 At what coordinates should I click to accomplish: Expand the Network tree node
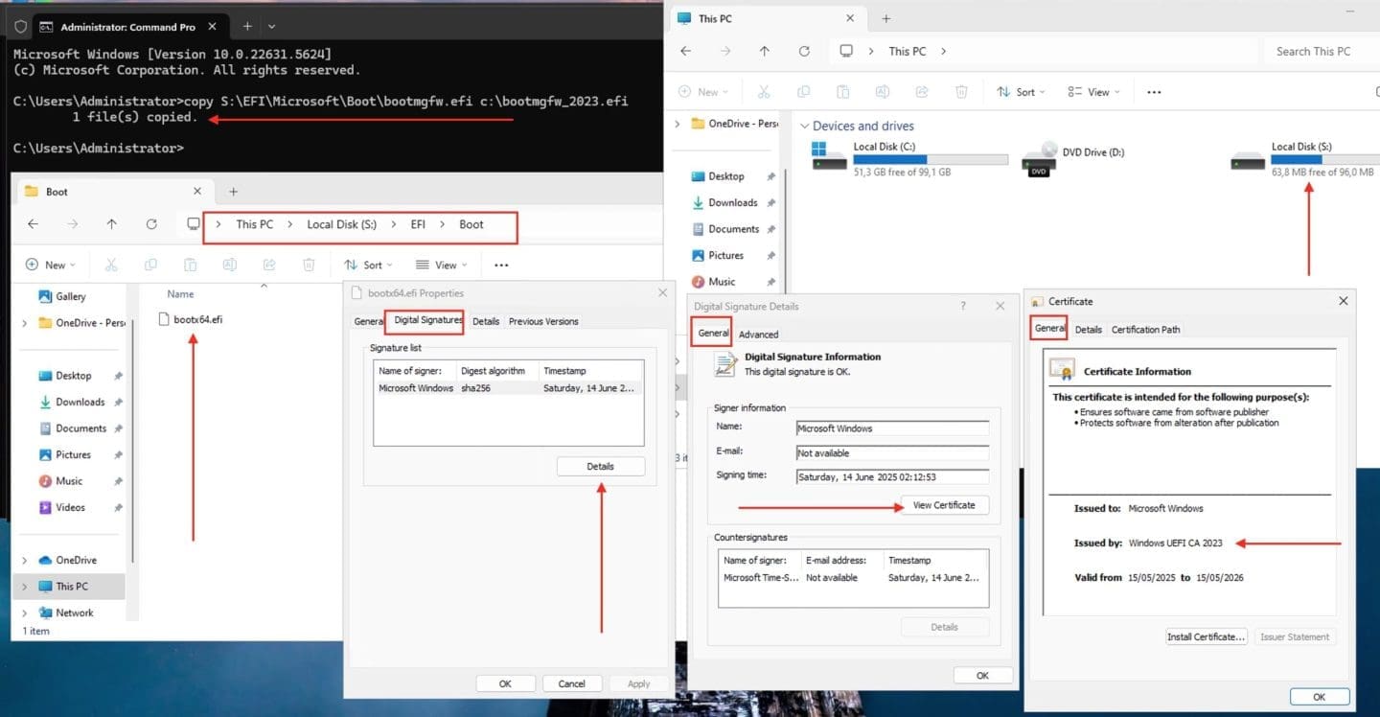[25, 613]
